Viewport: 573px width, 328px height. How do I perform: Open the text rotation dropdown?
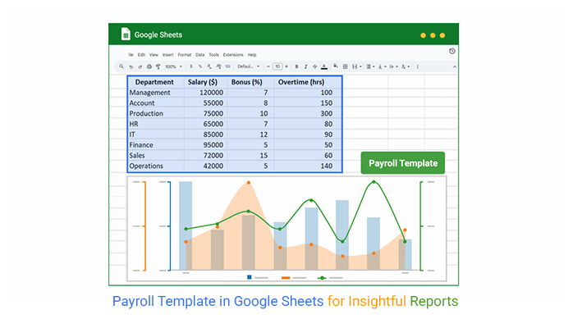pyautogui.click(x=406, y=66)
